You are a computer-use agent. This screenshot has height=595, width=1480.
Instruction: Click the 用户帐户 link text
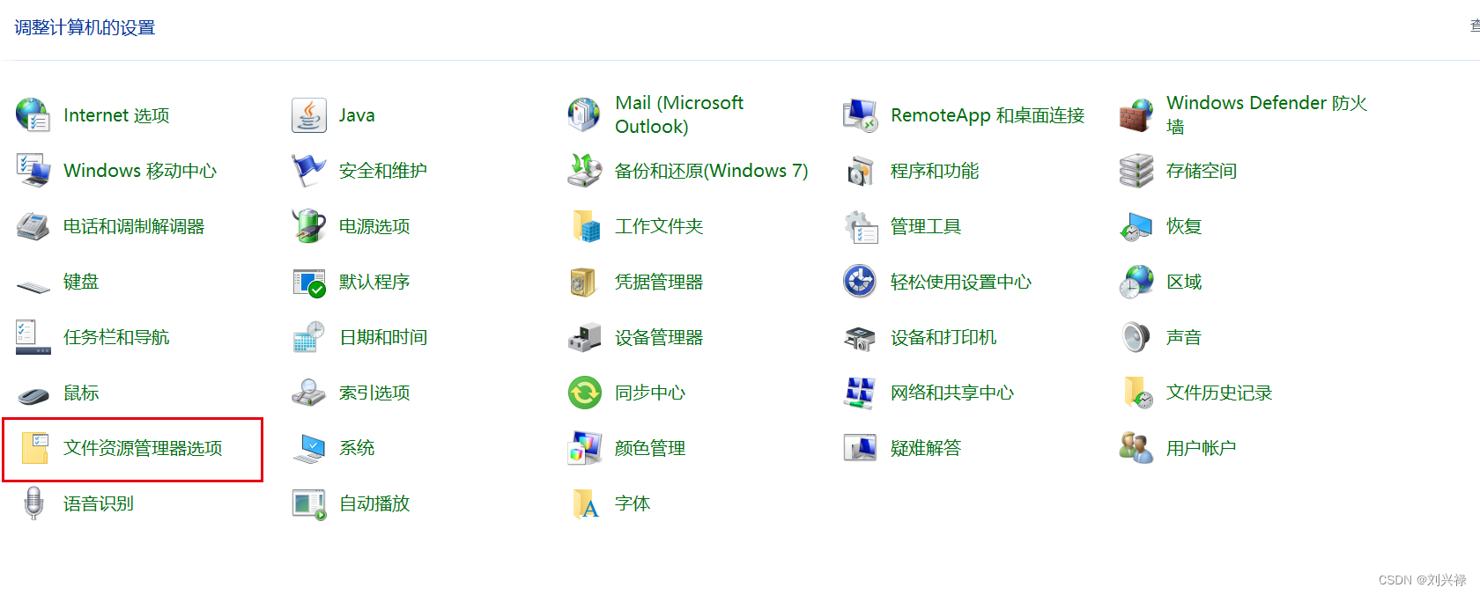[1202, 448]
